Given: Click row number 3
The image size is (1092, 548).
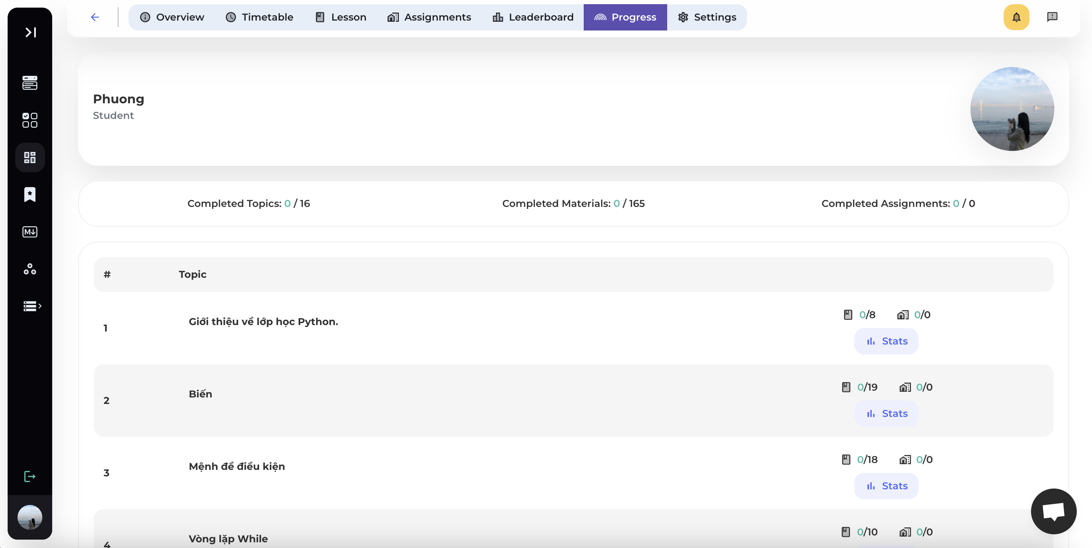Looking at the screenshot, I should pos(106,473).
